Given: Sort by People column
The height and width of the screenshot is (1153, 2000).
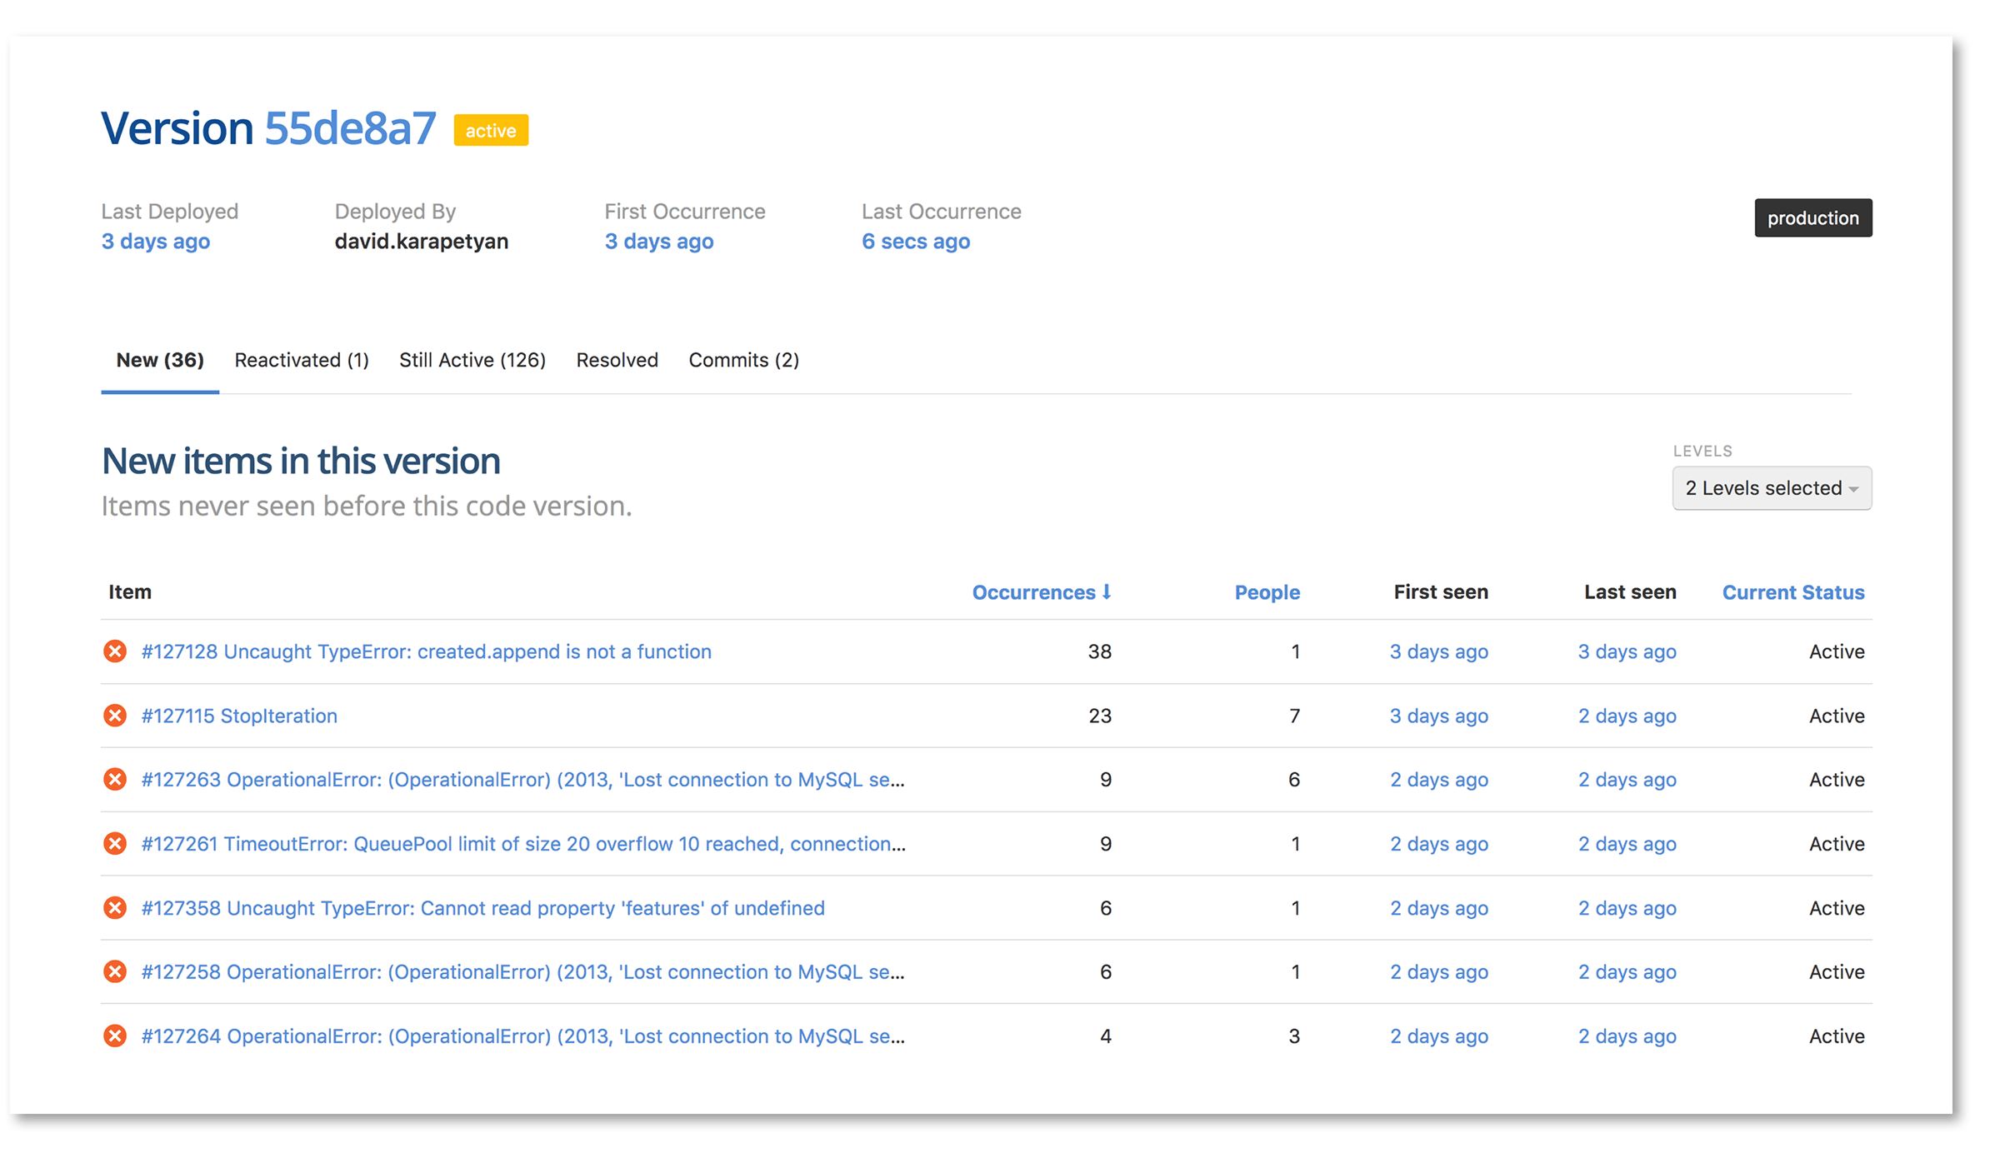Looking at the screenshot, I should 1267,592.
